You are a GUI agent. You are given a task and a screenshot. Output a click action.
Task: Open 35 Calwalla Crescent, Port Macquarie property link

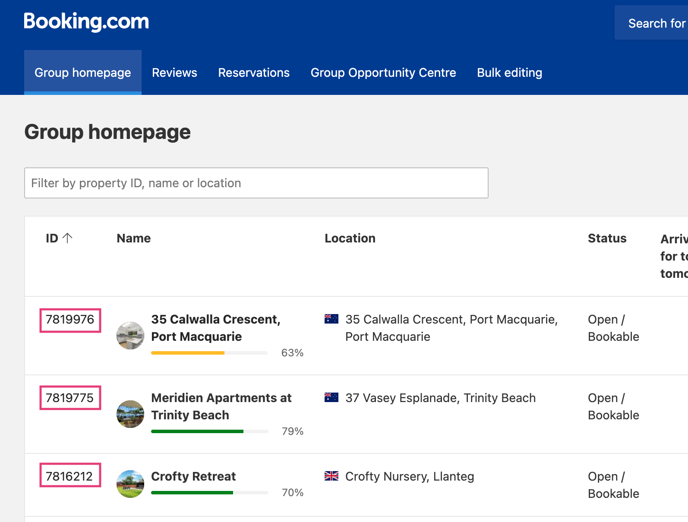pyautogui.click(x=216, y=328)
